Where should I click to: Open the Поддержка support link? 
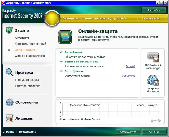[x=28, y=132]
